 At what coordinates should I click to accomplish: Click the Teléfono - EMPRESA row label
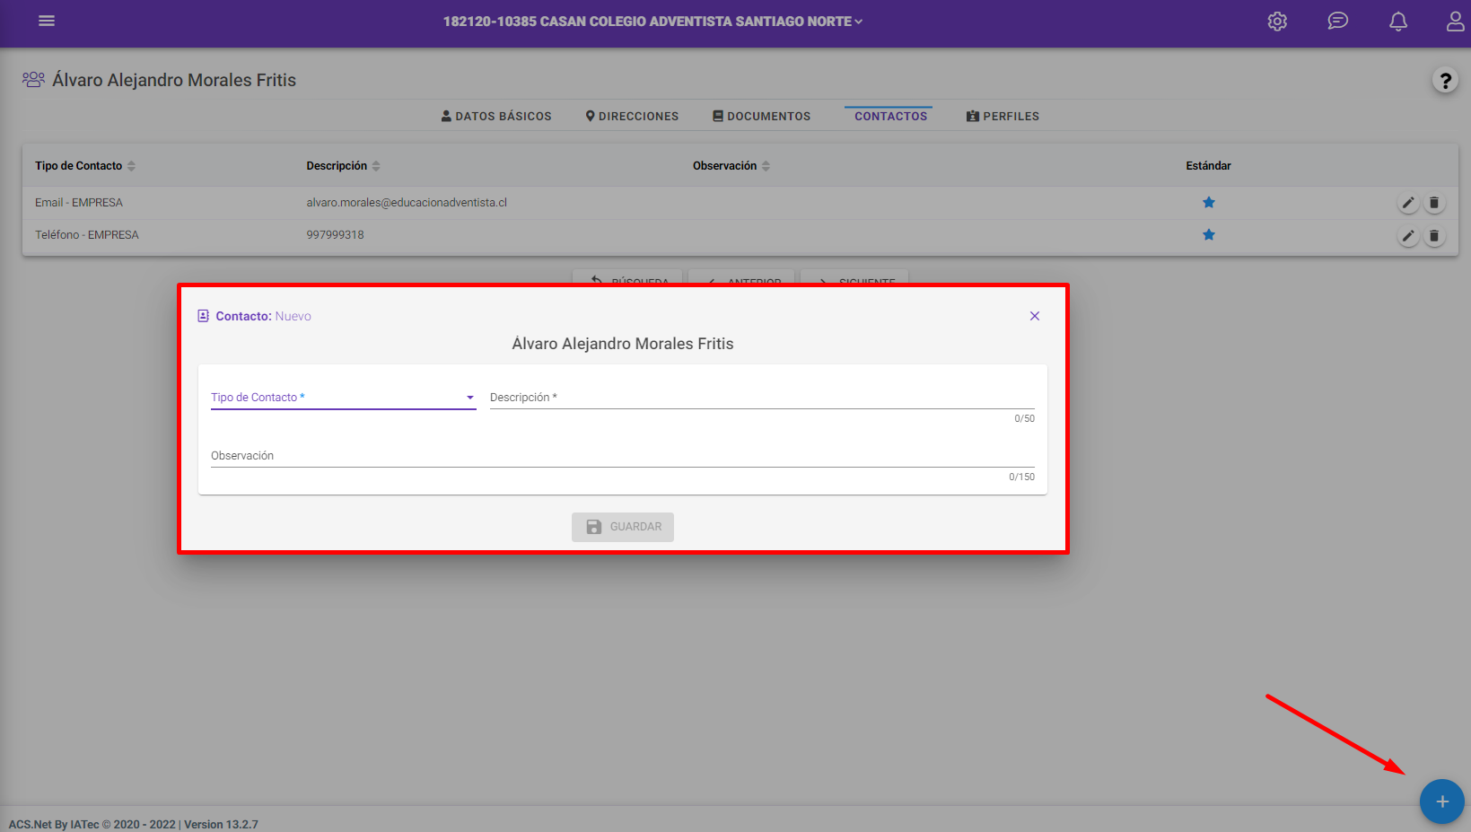[87, 235]
